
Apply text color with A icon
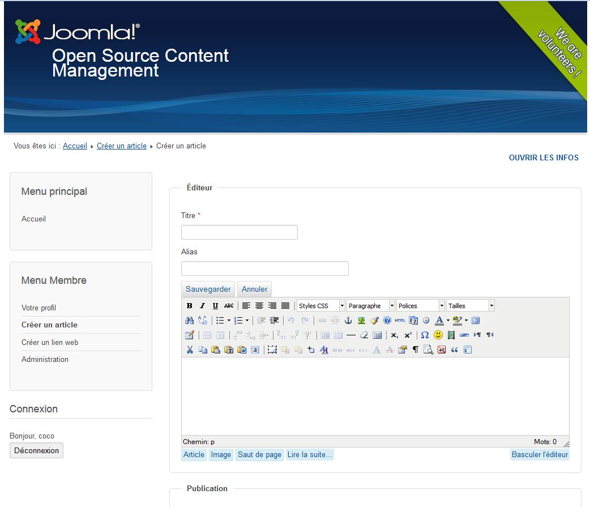click(x=439, y=320)
